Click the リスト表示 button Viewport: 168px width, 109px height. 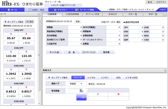29,22
